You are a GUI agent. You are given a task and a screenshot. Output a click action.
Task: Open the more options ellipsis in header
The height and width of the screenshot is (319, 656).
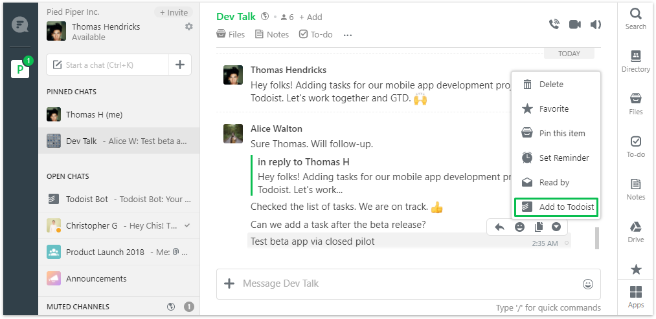(x=348, y=36)
